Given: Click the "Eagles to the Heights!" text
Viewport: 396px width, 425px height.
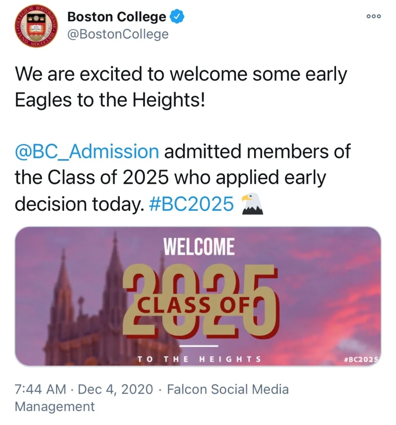Looking at the screenshot, I should pyautogui.click(x=110, y=100).
